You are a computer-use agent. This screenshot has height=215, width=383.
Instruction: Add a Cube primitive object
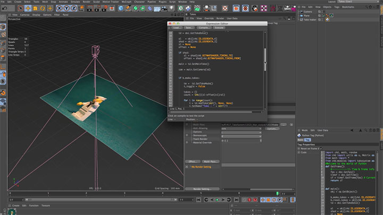(x=121, y=8)
